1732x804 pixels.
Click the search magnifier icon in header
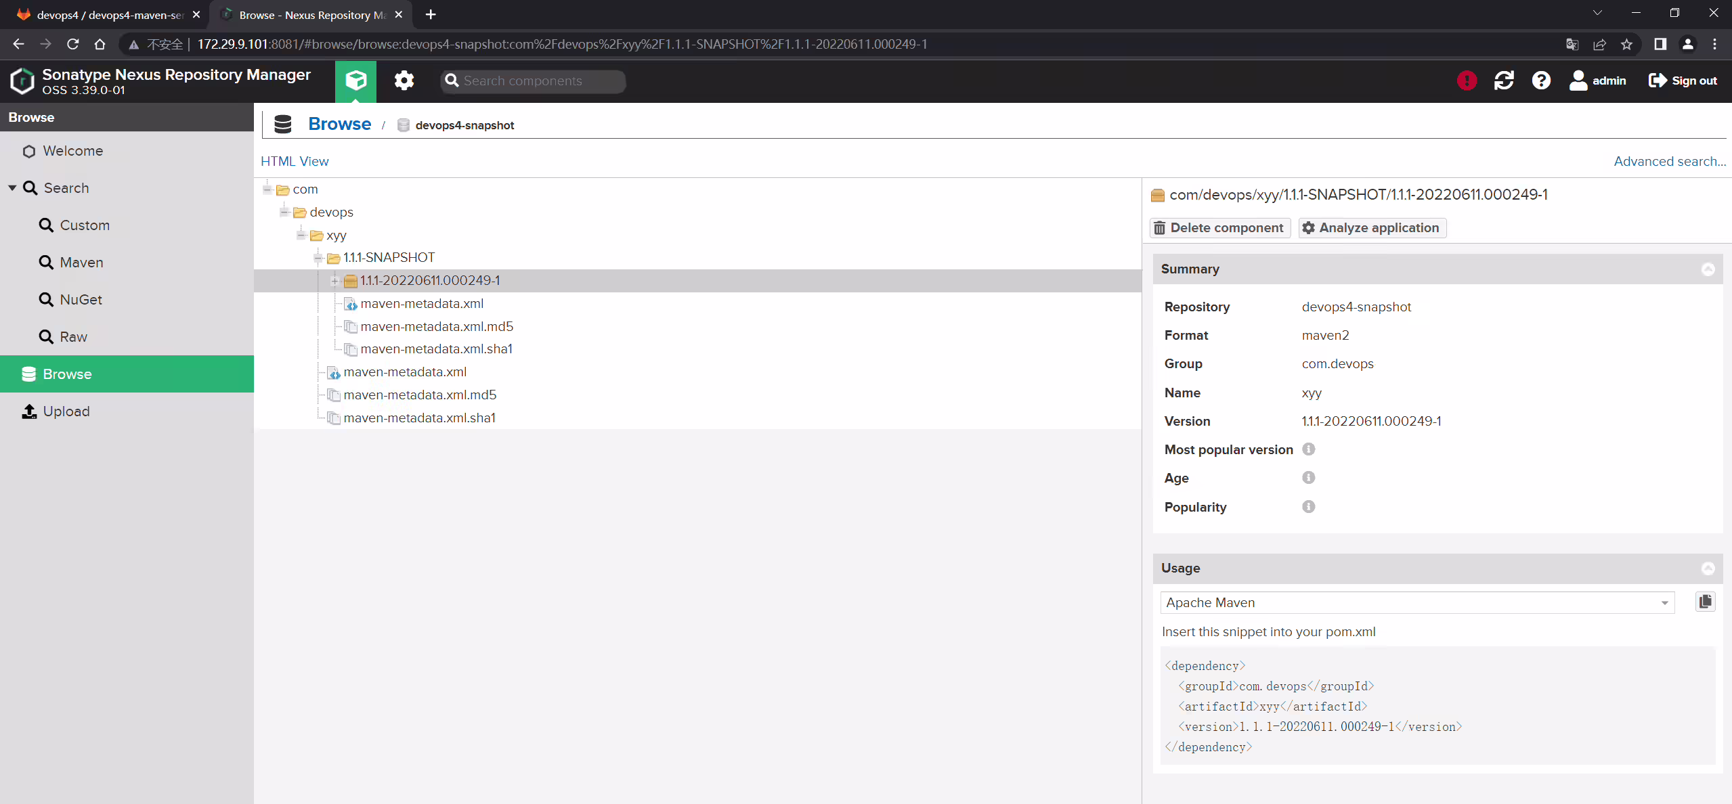[x=452, y=81]
